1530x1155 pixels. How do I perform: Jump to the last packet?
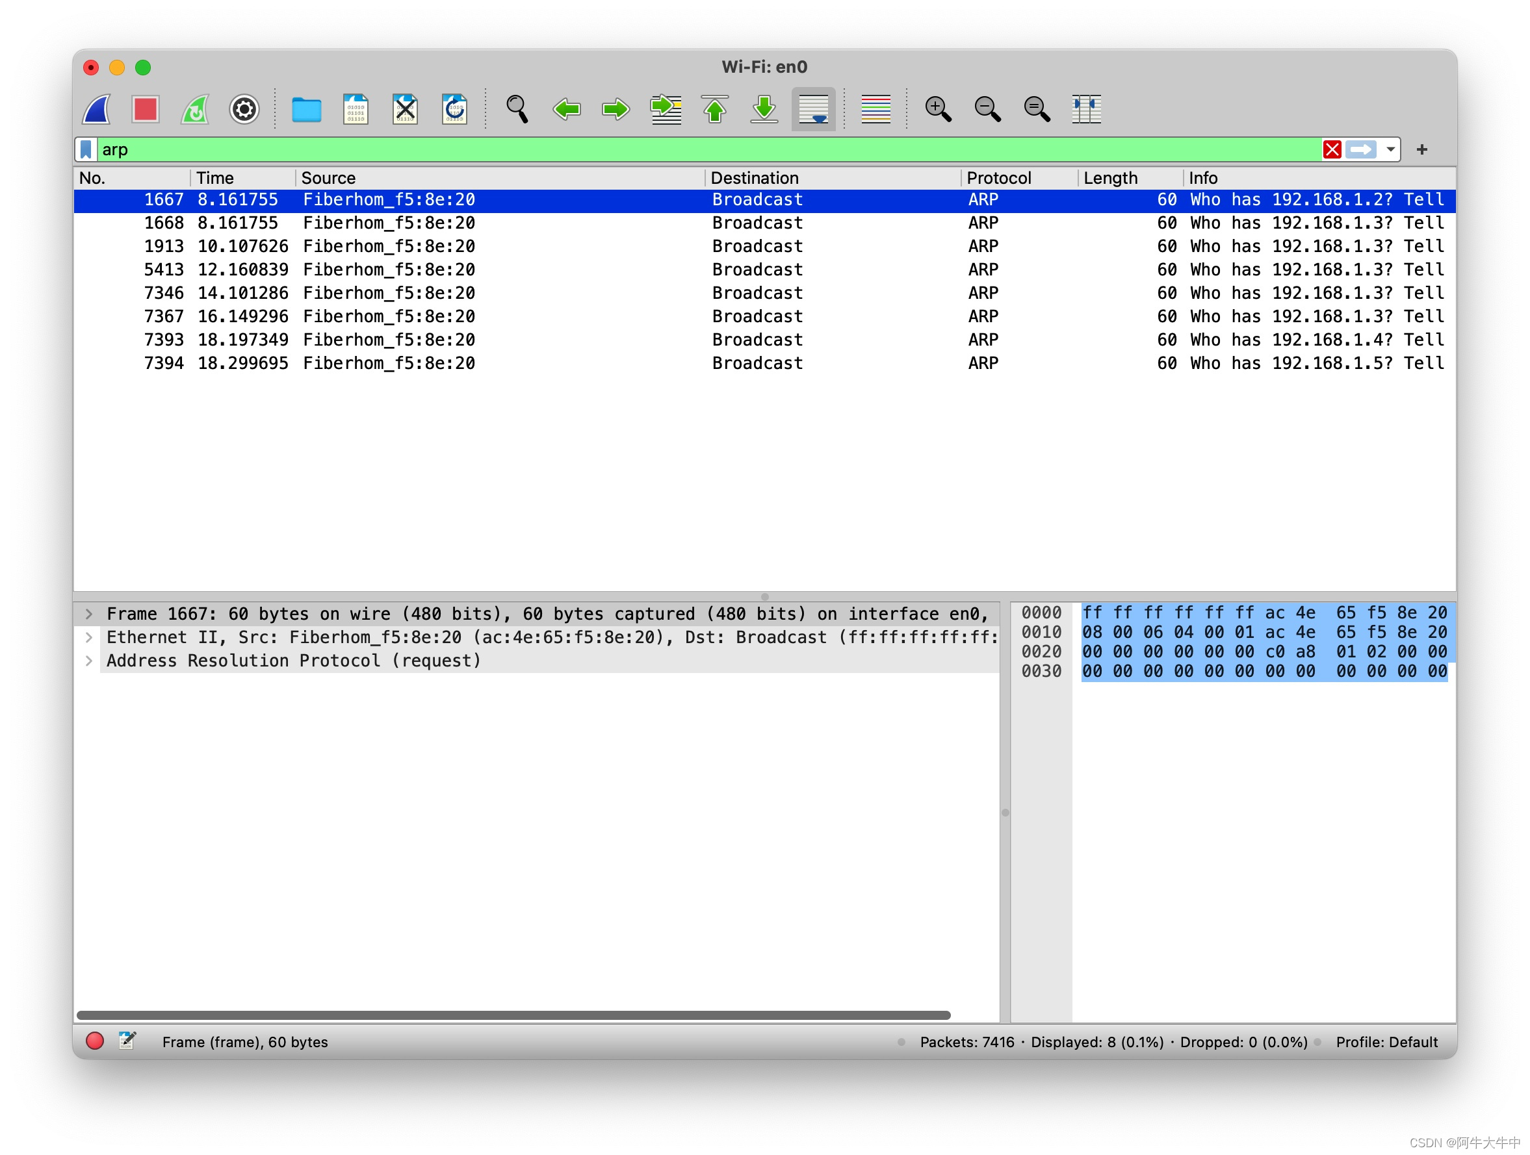(x=764, y=109)
